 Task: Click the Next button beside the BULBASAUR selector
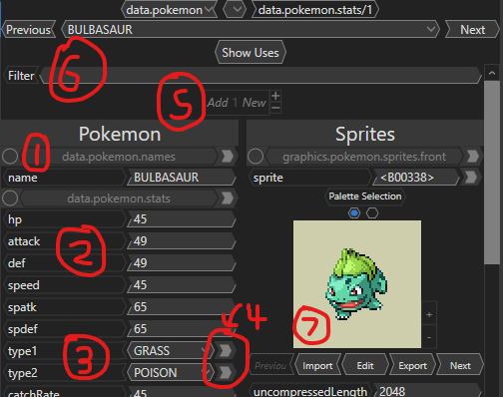472,30
